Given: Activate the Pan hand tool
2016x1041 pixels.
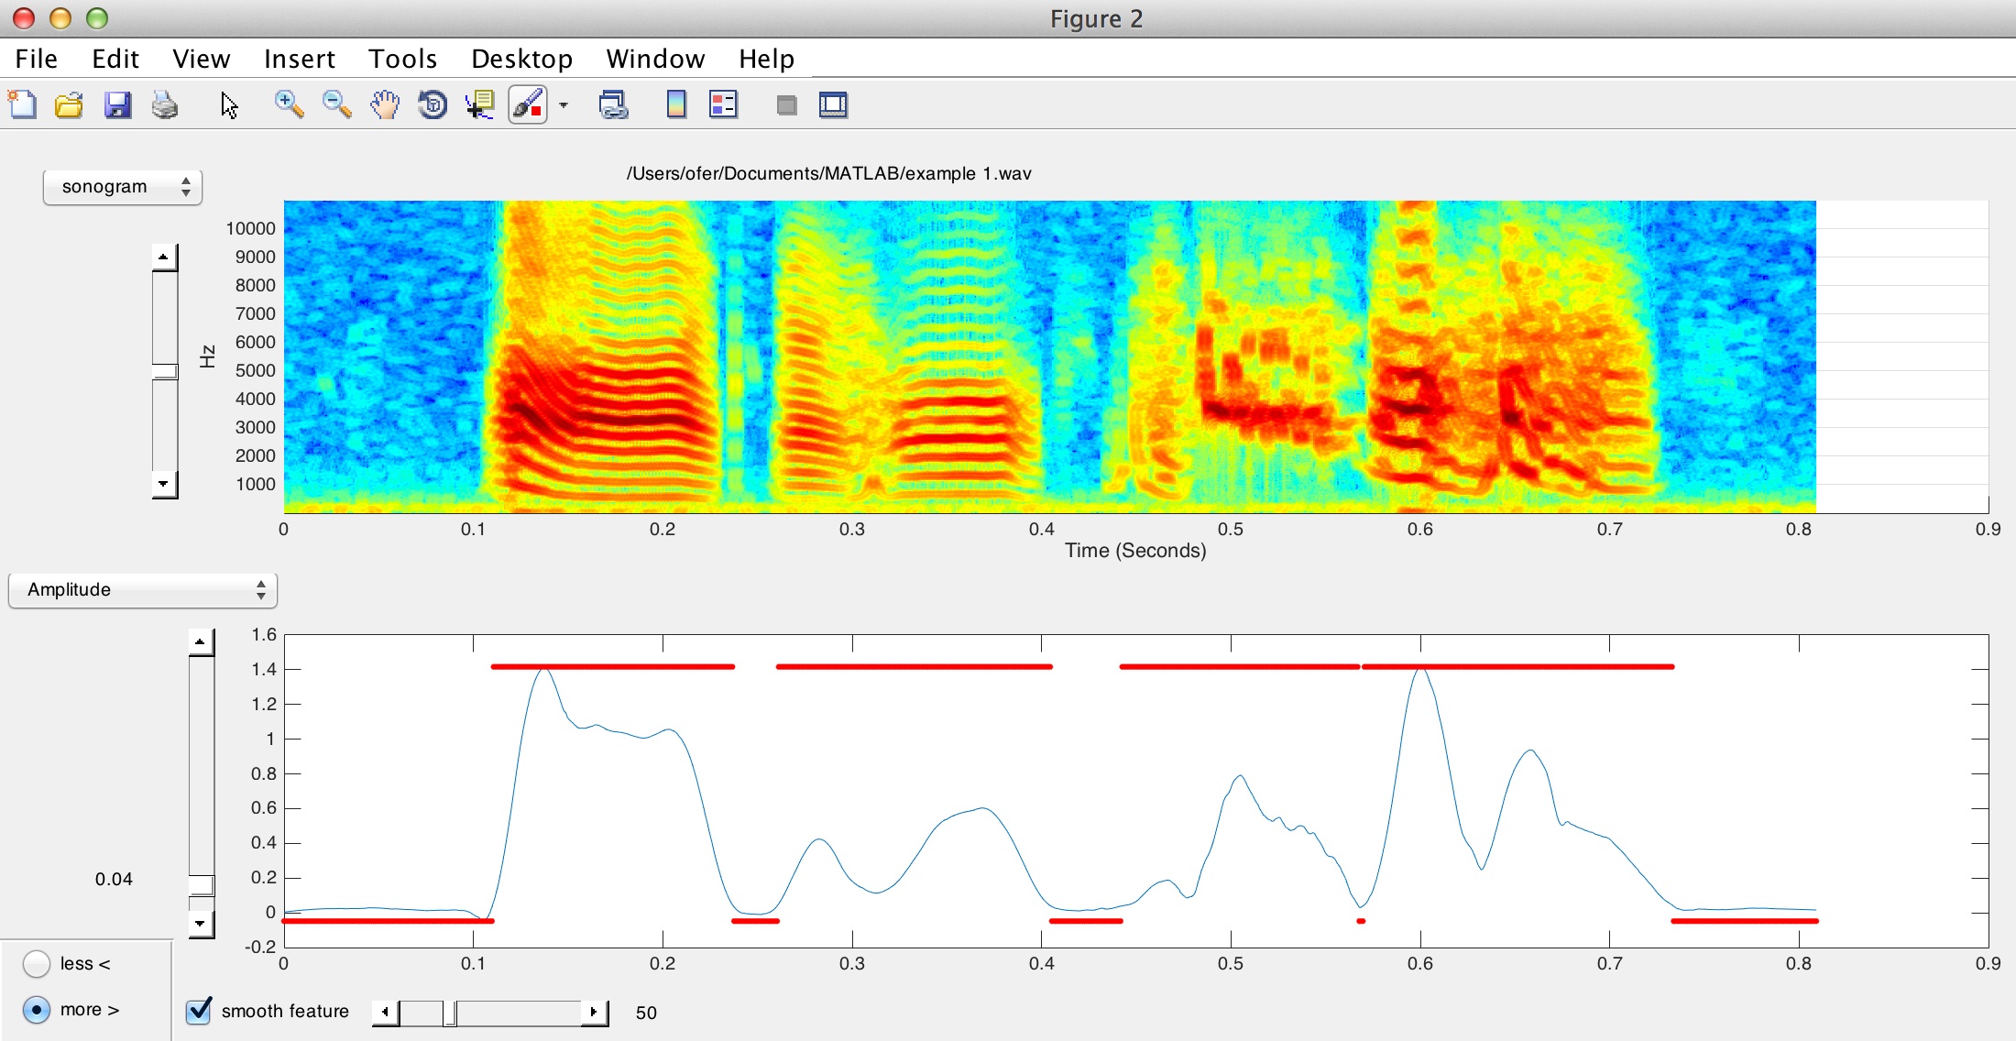Looking at the screenshot, I should pyautogui.click(x=385, y=104).
